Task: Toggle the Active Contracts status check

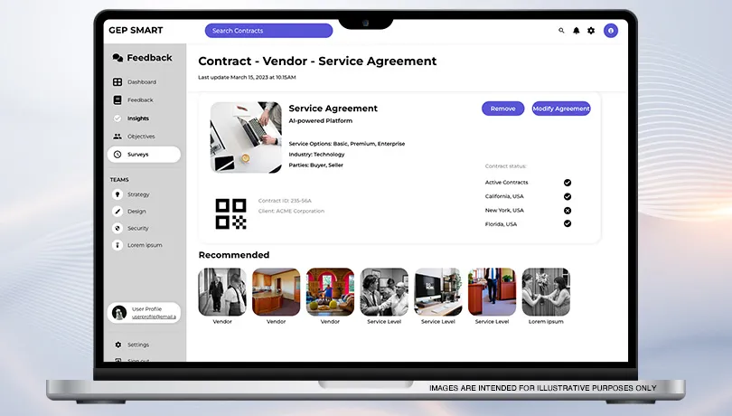Action: [568, 183]
